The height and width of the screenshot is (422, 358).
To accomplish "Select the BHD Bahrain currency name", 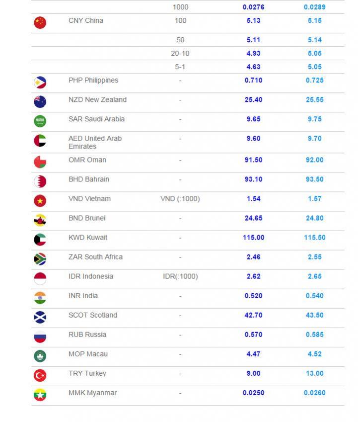I will [x=89, y=179].
